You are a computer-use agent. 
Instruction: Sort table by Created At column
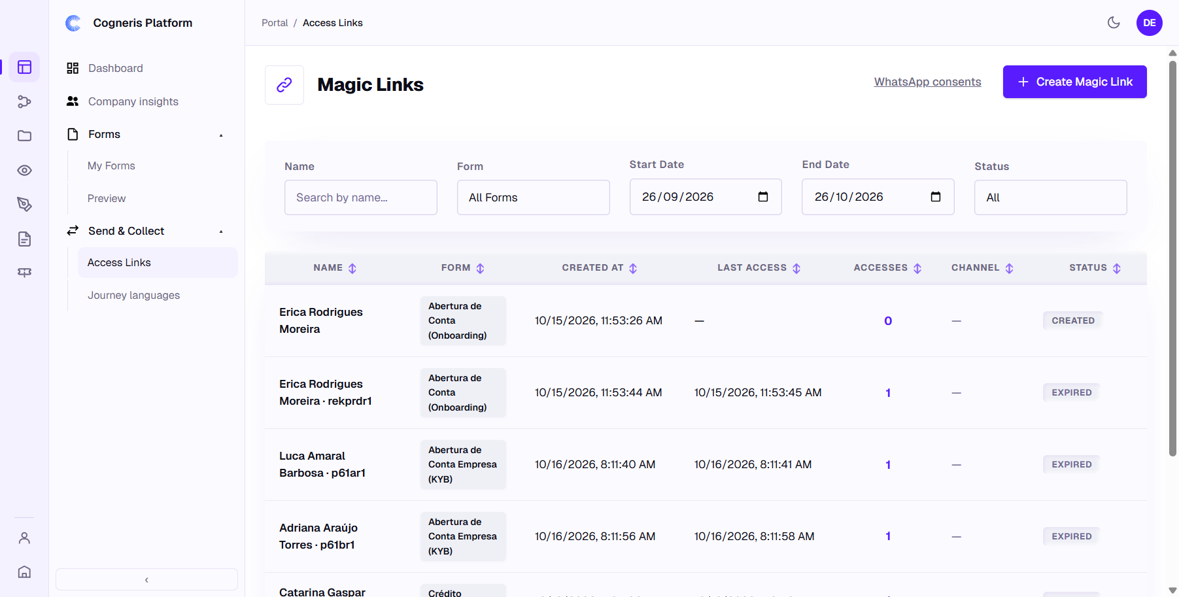click(x=633, y=268)
